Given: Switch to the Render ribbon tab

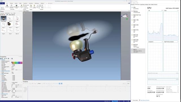Looking at the screenshot, I should point(11,3).
